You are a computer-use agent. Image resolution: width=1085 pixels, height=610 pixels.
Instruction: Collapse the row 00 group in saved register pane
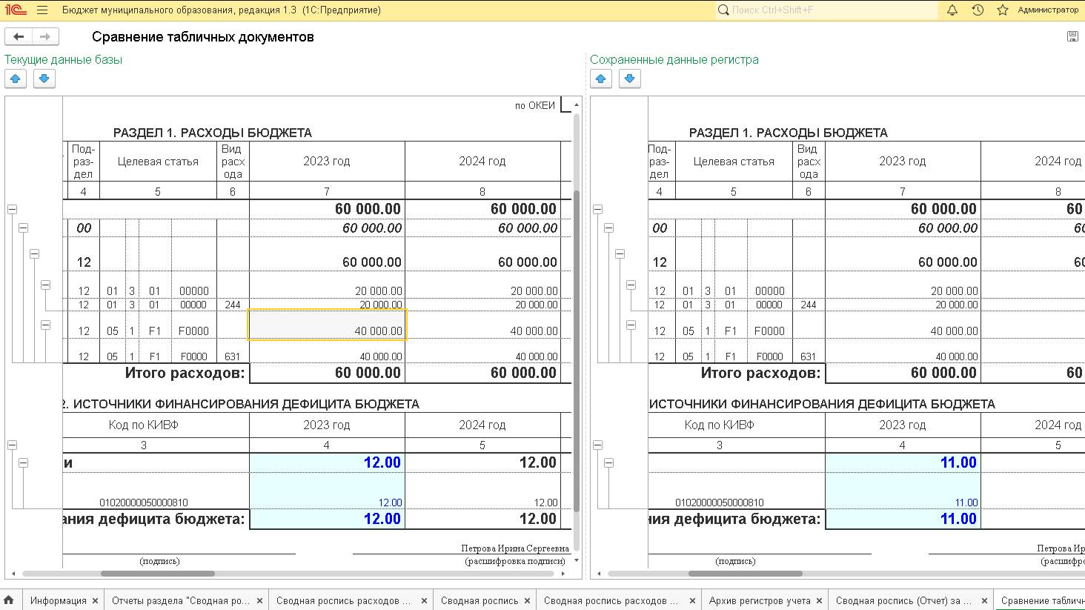608,228
